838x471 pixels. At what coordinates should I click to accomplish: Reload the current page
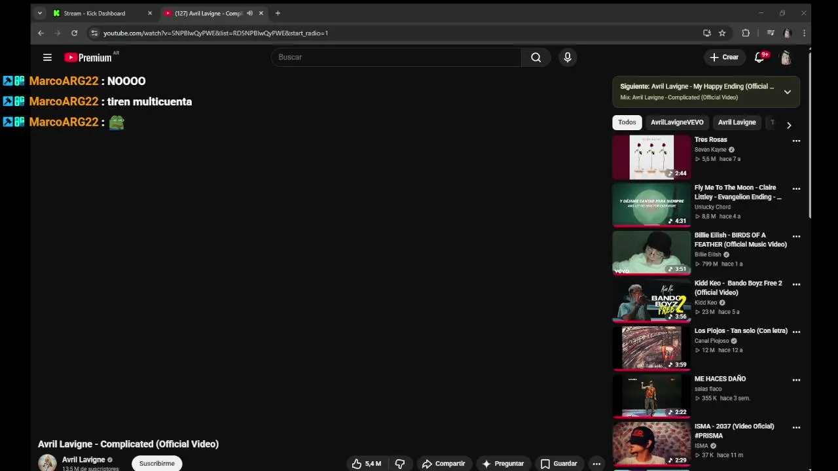[x=74, y=33]
